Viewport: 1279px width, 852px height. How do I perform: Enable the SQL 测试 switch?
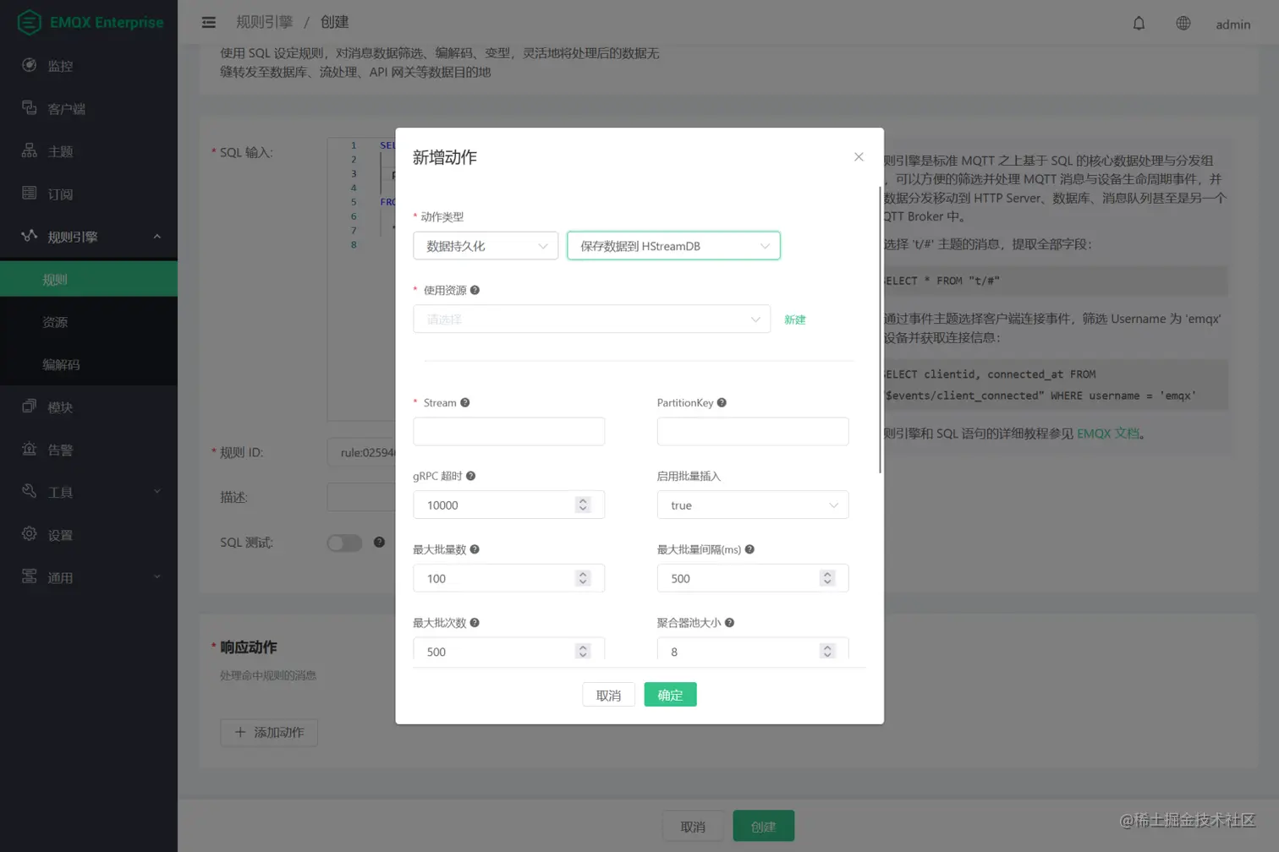tap(344, 542)
